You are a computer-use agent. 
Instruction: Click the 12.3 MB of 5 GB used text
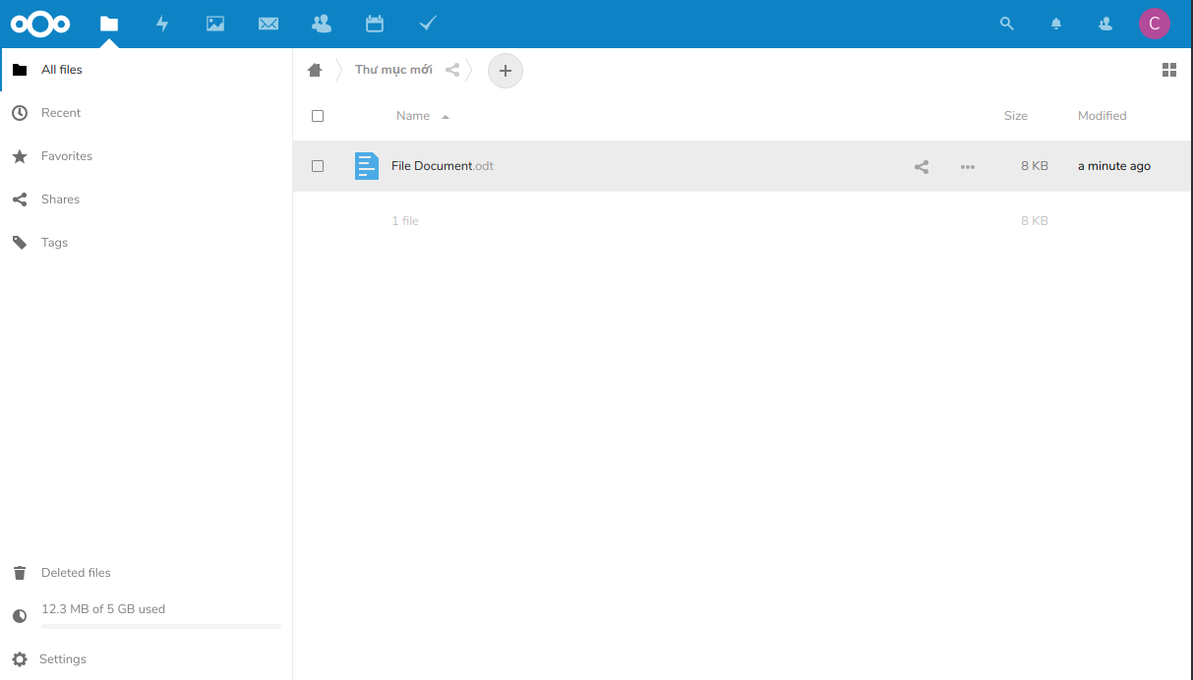[x=103, y=609]
